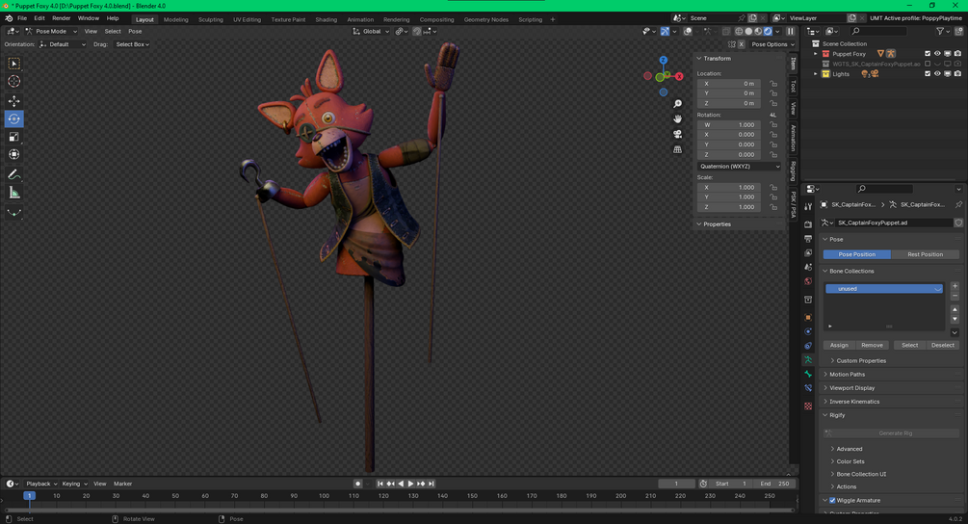Open the View Layer properties tab icon

pos(808,252)
